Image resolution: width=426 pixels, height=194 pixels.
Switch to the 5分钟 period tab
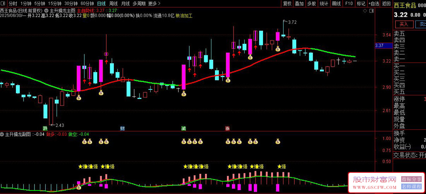coord(40,4)
